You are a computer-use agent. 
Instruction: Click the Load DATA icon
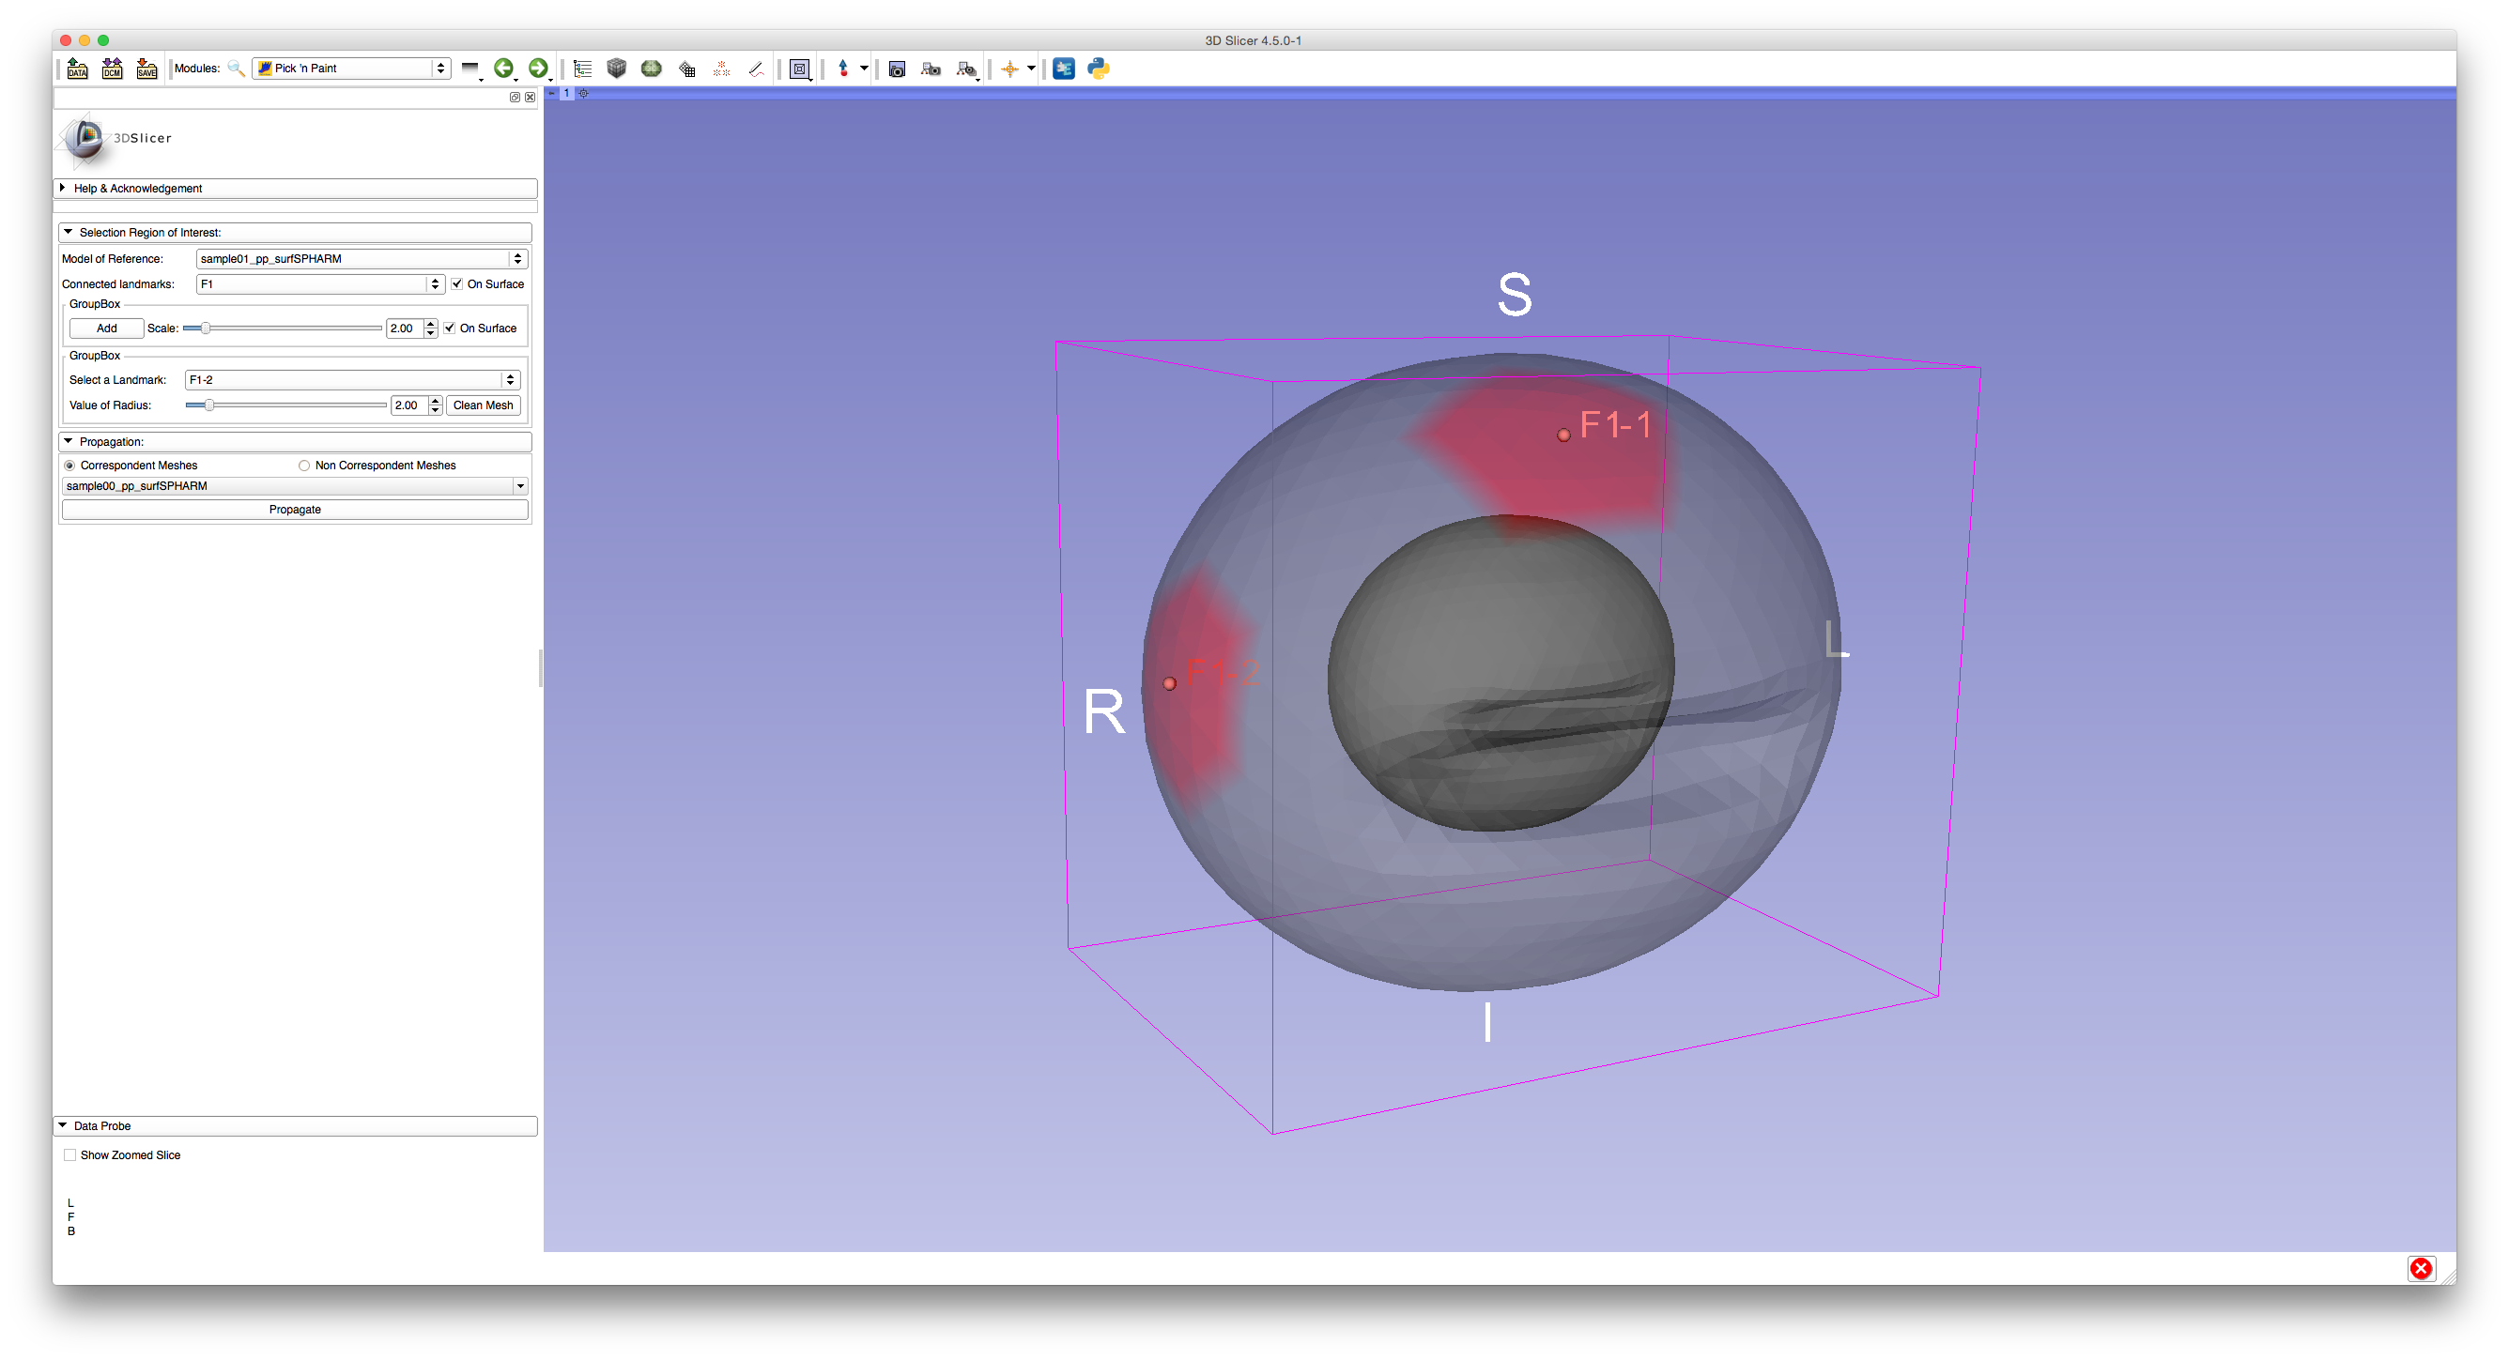[x=77, y=69]
